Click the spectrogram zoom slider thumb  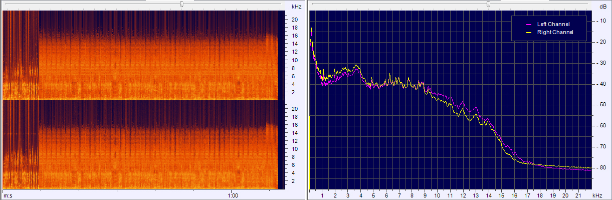click(181, 4)
